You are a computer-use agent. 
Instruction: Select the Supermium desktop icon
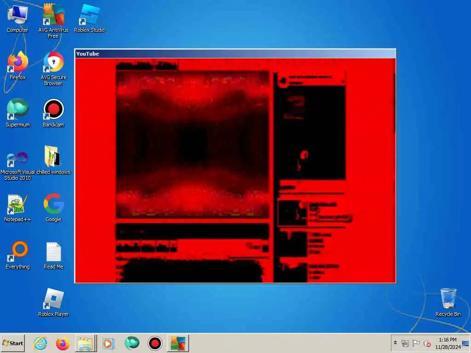tap(17, 113)
